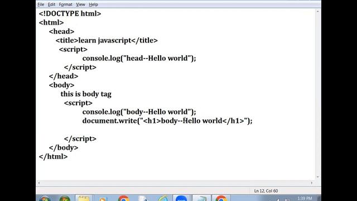Place cursor on the opening '<head>' tag

61,31
